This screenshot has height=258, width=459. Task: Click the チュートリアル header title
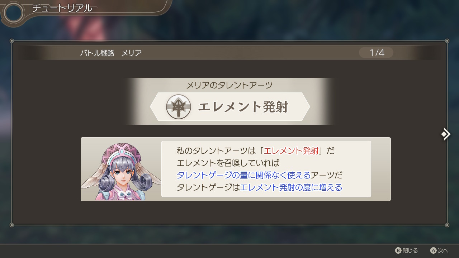tap(62, 8)
